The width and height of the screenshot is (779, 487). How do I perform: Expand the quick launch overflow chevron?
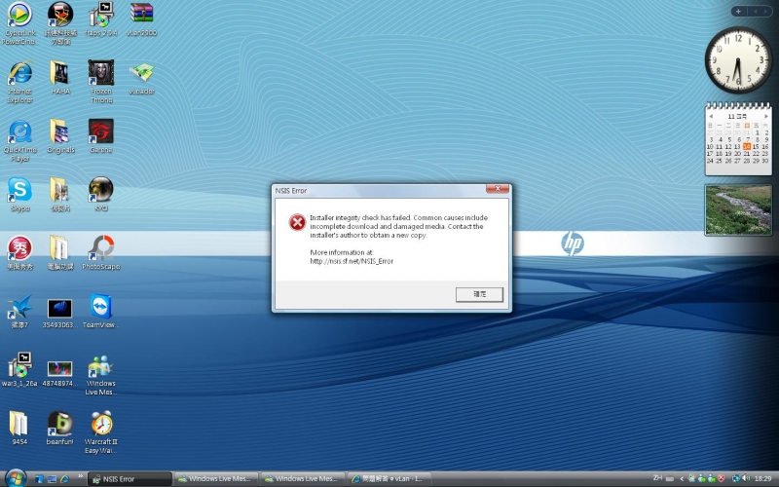[x=80, y=477]
